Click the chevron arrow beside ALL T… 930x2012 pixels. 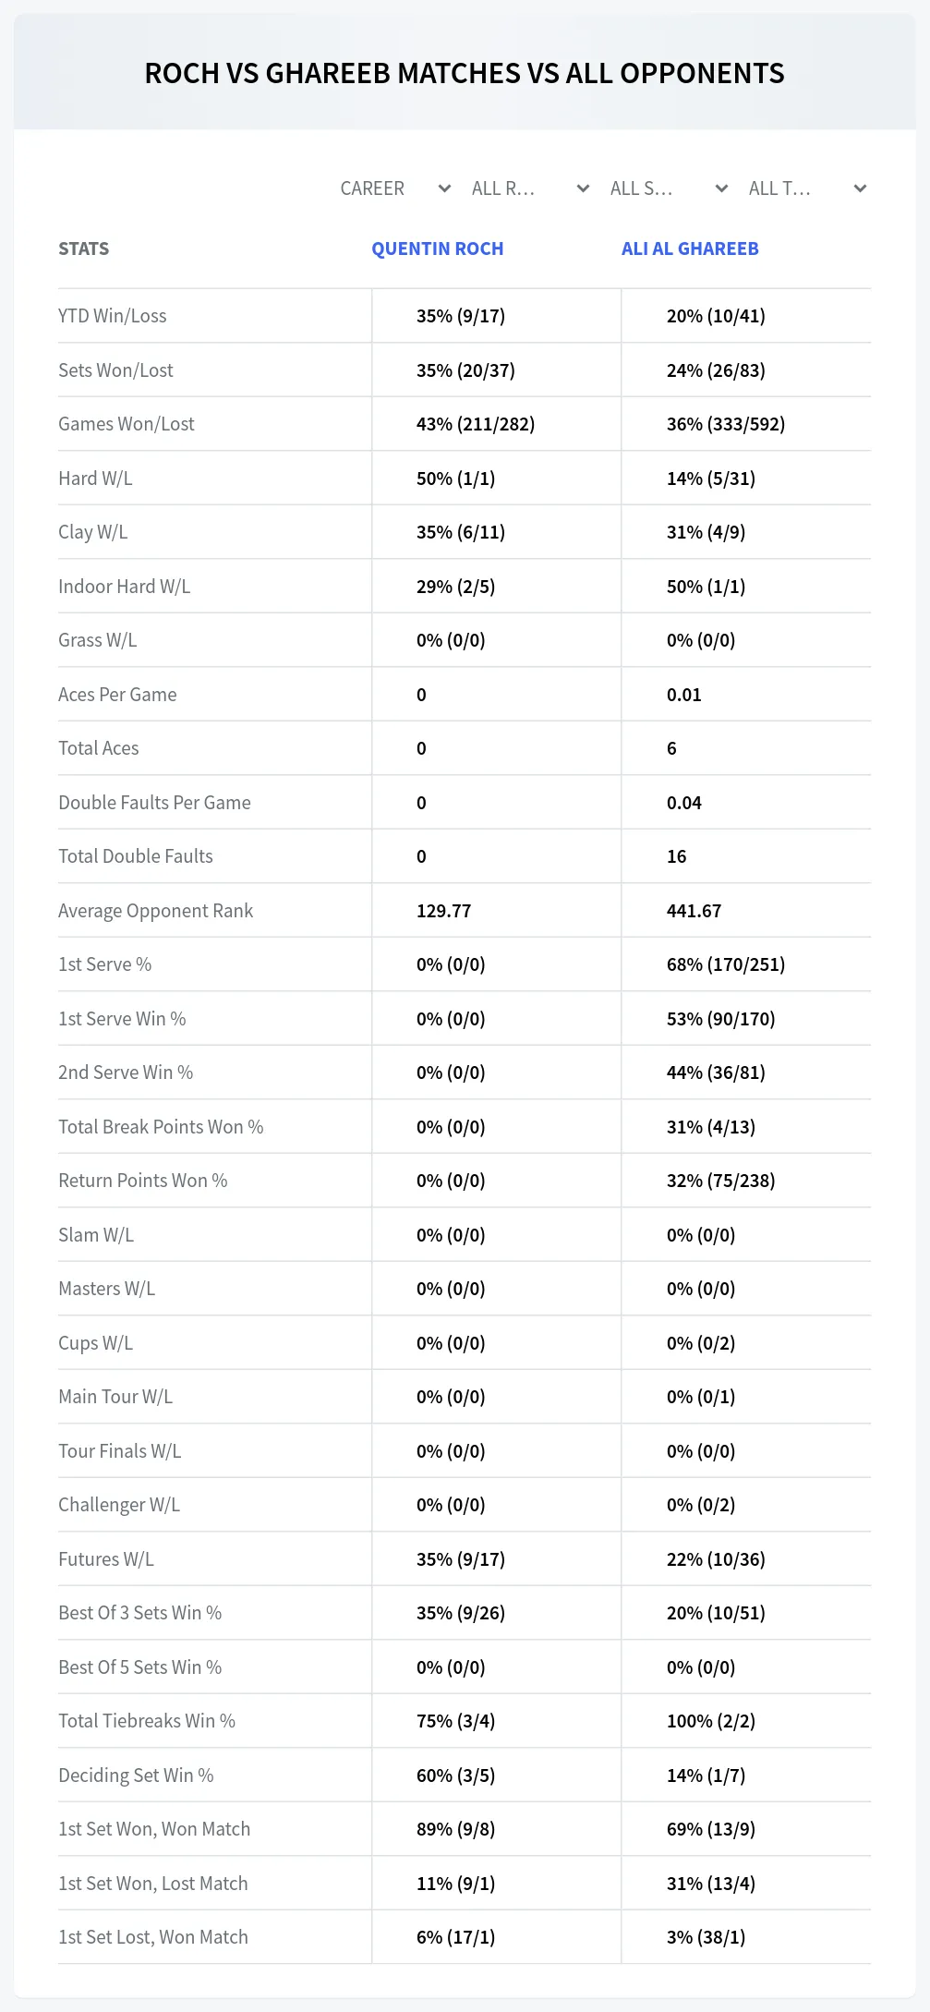(860, 188)
